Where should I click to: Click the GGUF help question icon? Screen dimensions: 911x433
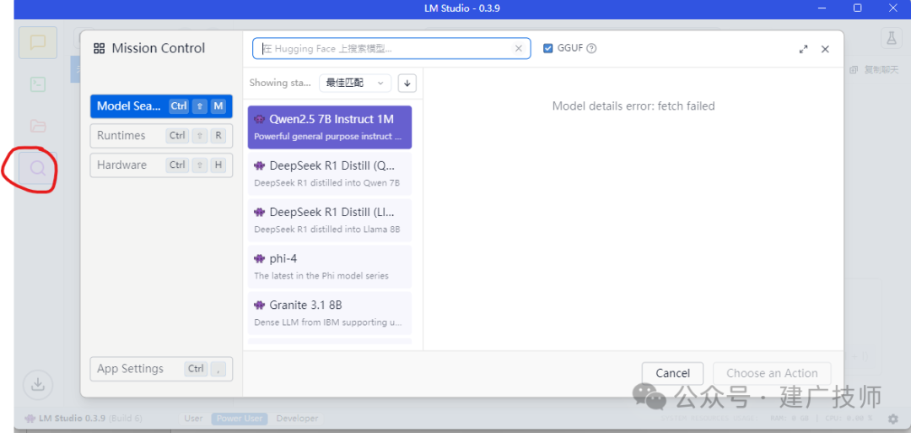click(x=591, y=49)
